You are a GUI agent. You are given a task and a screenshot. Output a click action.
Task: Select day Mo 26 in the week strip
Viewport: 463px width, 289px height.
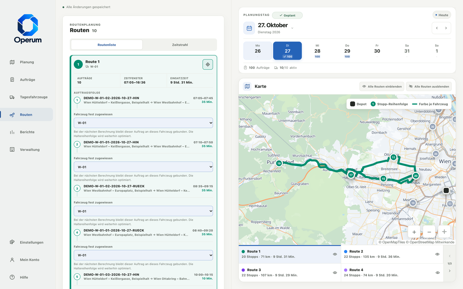pyautogui.click(x=258, y=51)
